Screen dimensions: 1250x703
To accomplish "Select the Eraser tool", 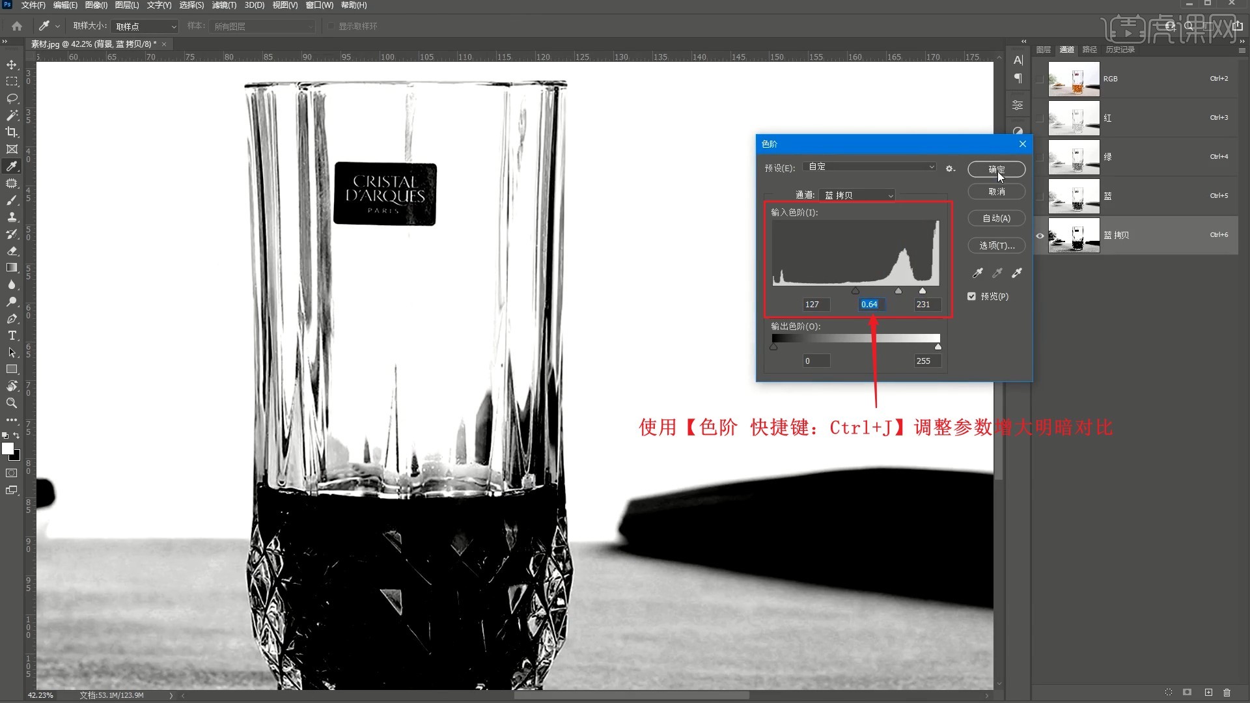I will point(12,251).
